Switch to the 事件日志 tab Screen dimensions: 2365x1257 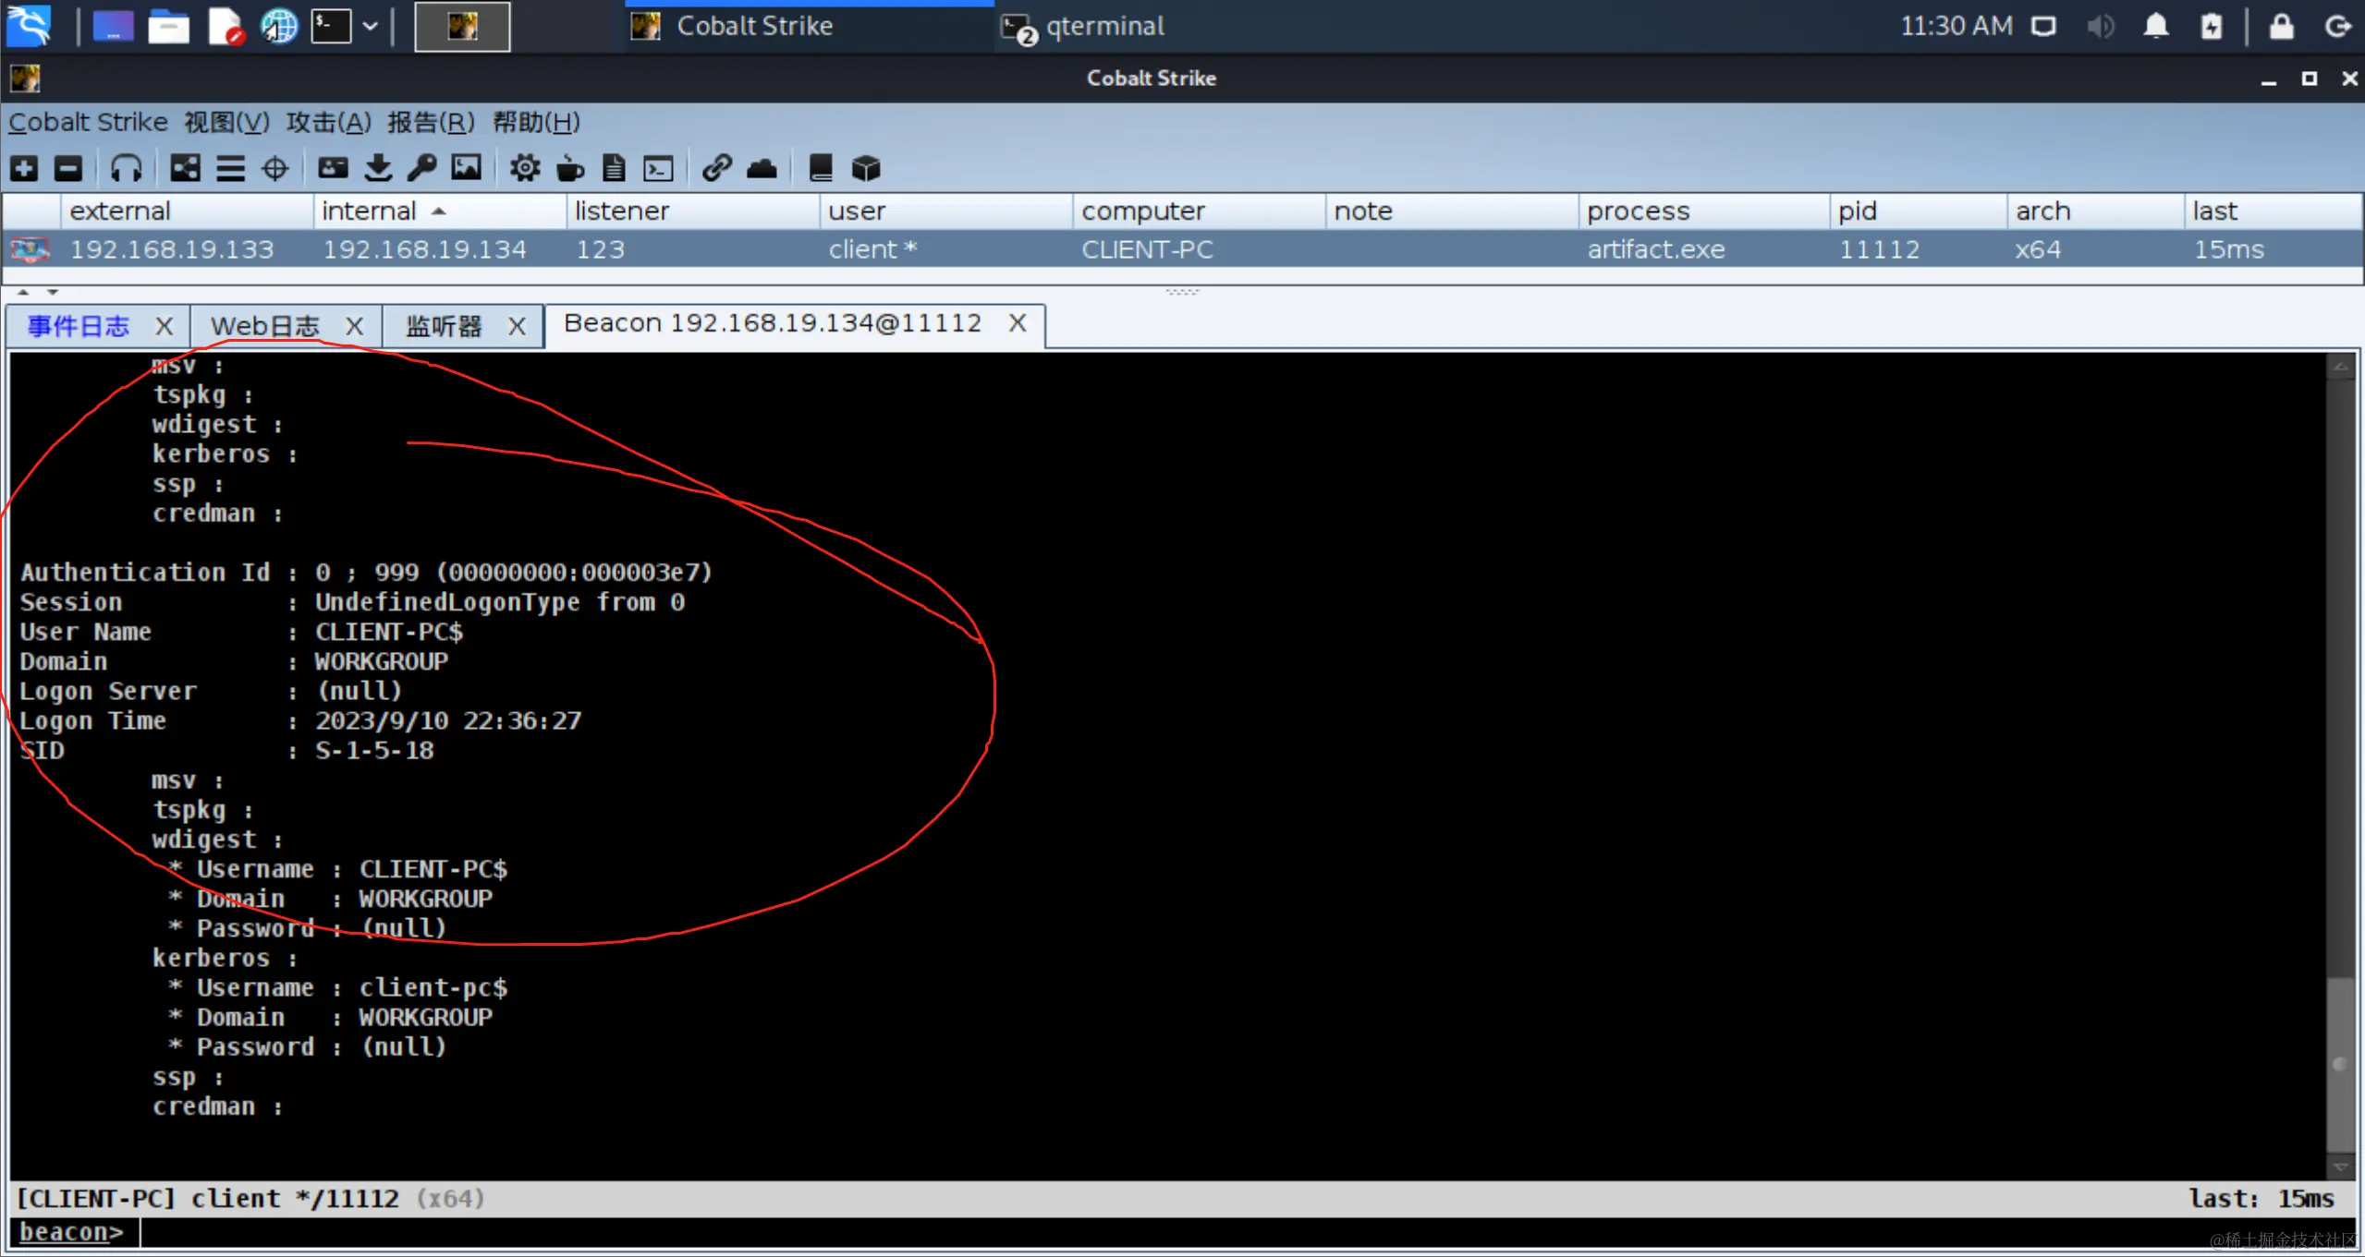pyautogui.click(x=79, y=326)
